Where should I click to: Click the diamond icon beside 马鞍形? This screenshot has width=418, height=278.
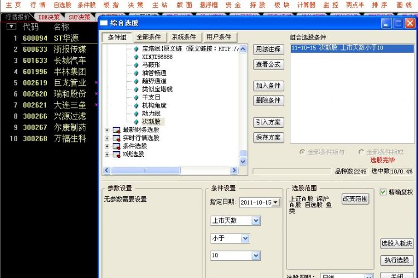pyautogui.click(x=136, y=65)
